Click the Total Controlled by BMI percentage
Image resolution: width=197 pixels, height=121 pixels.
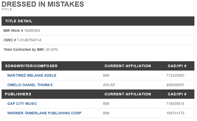coord(52,49)
